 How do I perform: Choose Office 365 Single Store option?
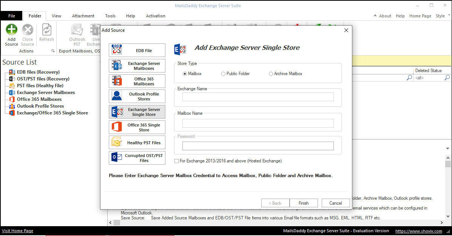point(137,127)
